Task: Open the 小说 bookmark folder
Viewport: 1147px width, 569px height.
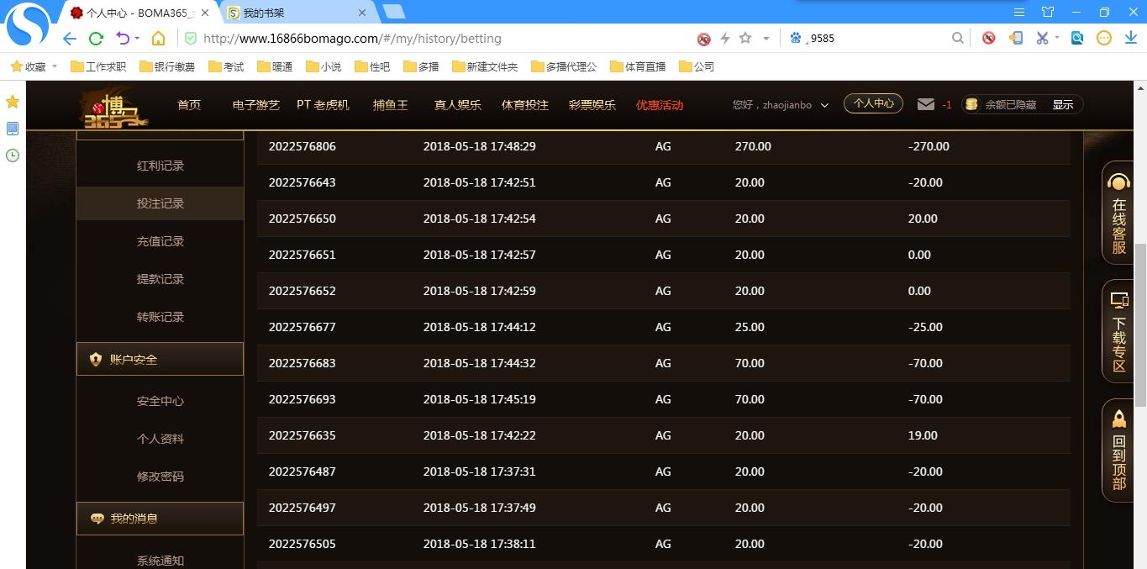Action: tap(324, 66)
